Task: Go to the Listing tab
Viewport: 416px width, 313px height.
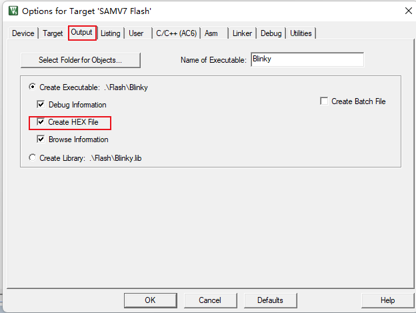Action: point(111,33)
